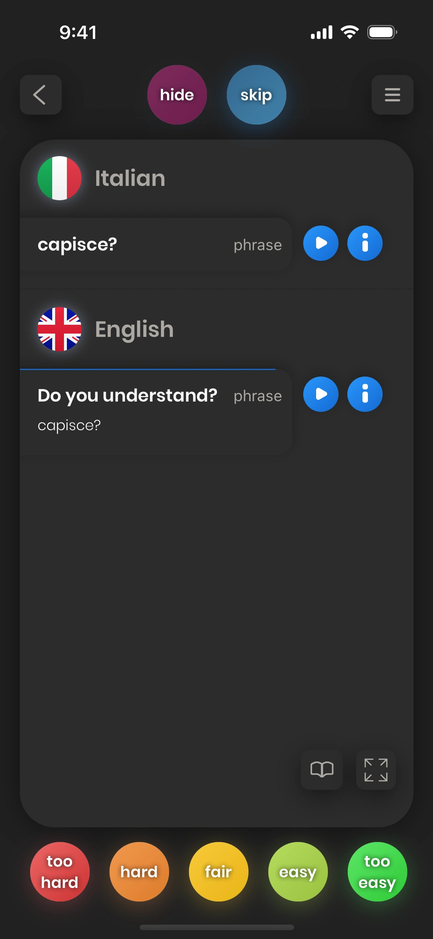Expand the card to fullscreen
The width and height of the screenshot is (433, 939).
(376, 770)
